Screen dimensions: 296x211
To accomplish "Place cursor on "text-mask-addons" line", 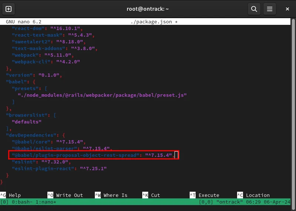I will click(55, 48).
